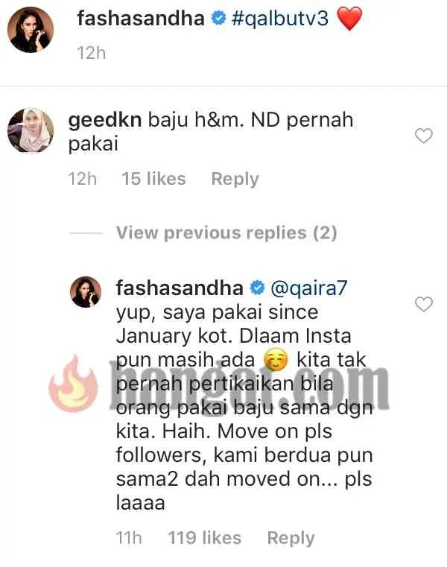Open fashasandha's profile picture in post header

coord(31,30)
